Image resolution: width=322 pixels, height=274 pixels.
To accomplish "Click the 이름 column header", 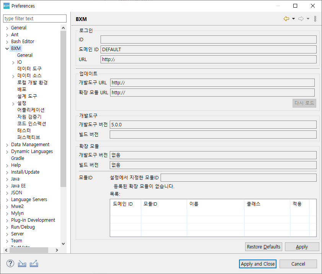I will 215,204.
